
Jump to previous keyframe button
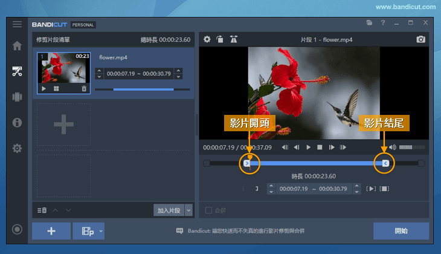point(285,148)
